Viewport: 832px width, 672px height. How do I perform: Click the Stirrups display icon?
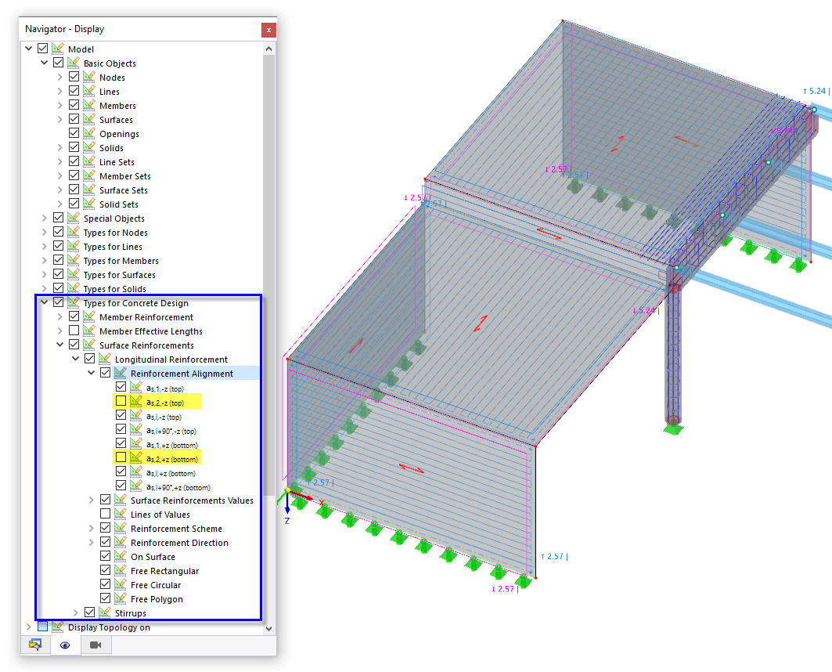[x=105, y=613]
